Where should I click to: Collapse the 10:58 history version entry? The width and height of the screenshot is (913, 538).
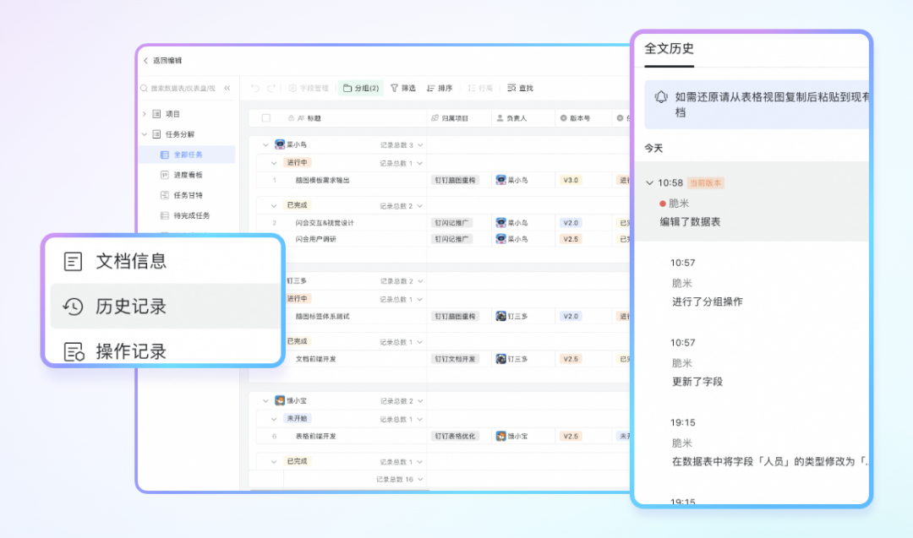click(x=649, y=183)
